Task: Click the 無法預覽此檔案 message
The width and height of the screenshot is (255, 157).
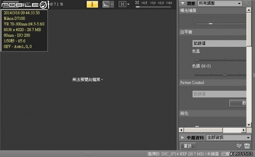Action: tap(88, 79)
